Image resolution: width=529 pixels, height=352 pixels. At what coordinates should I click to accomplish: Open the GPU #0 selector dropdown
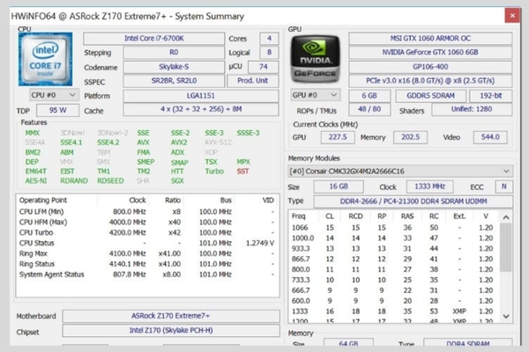point(316,94)
